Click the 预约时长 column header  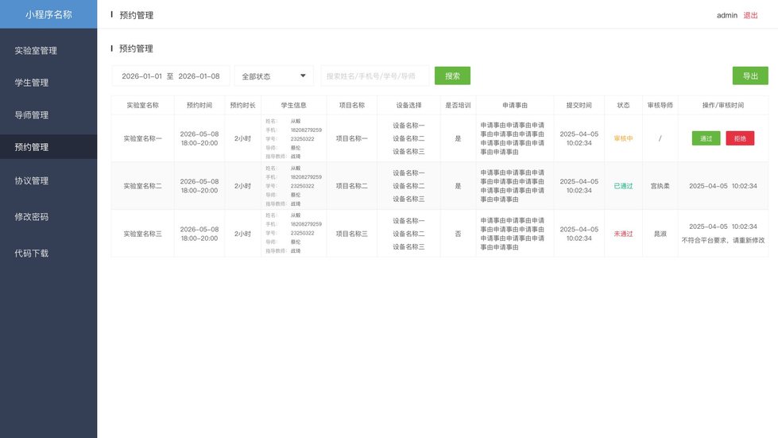242,105
